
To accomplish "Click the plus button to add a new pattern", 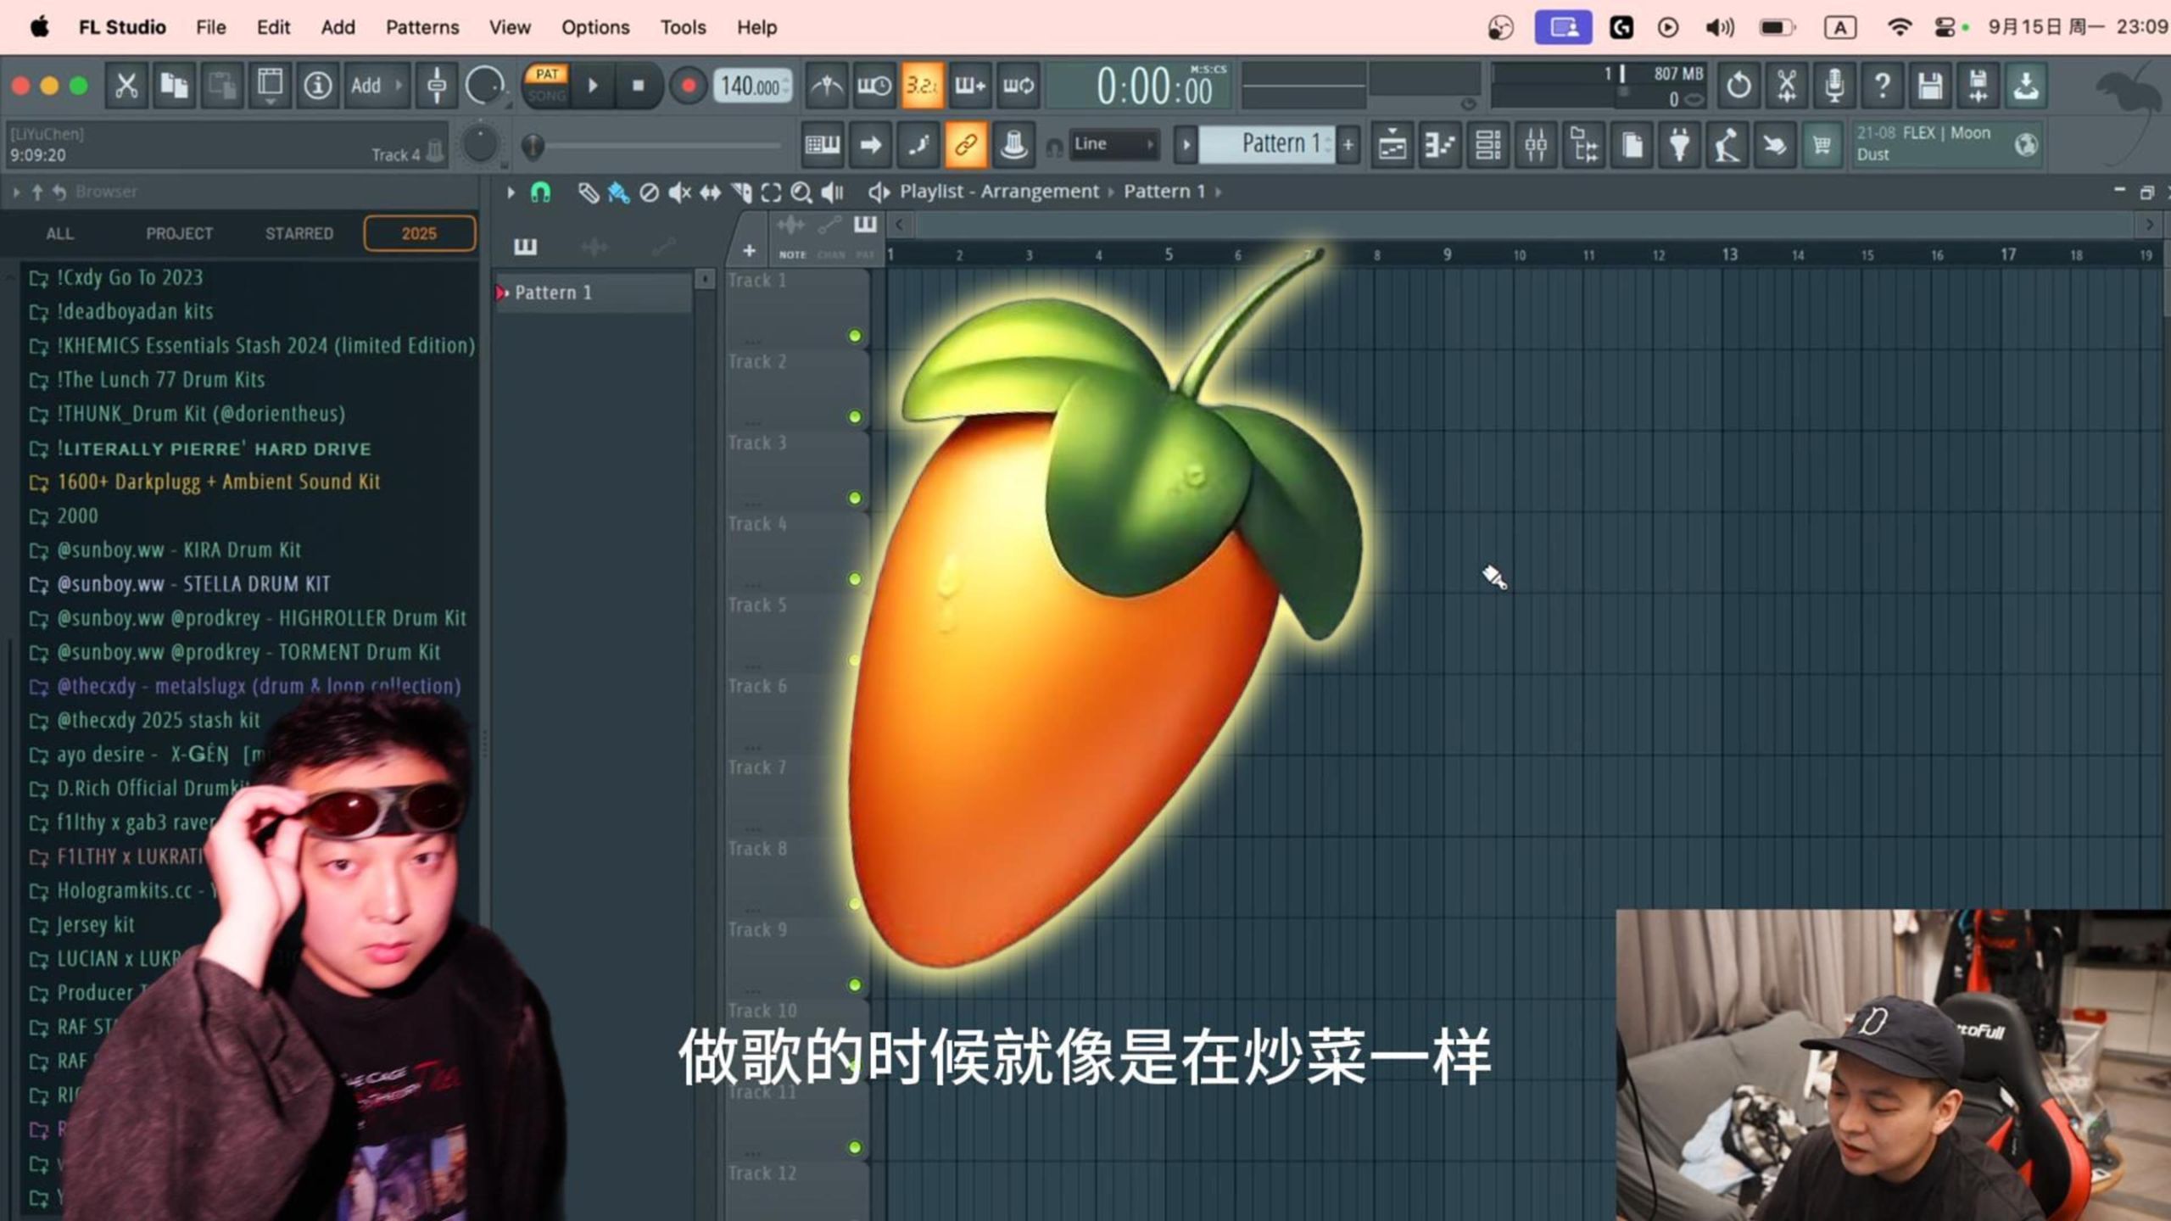I will [1348, 145].
